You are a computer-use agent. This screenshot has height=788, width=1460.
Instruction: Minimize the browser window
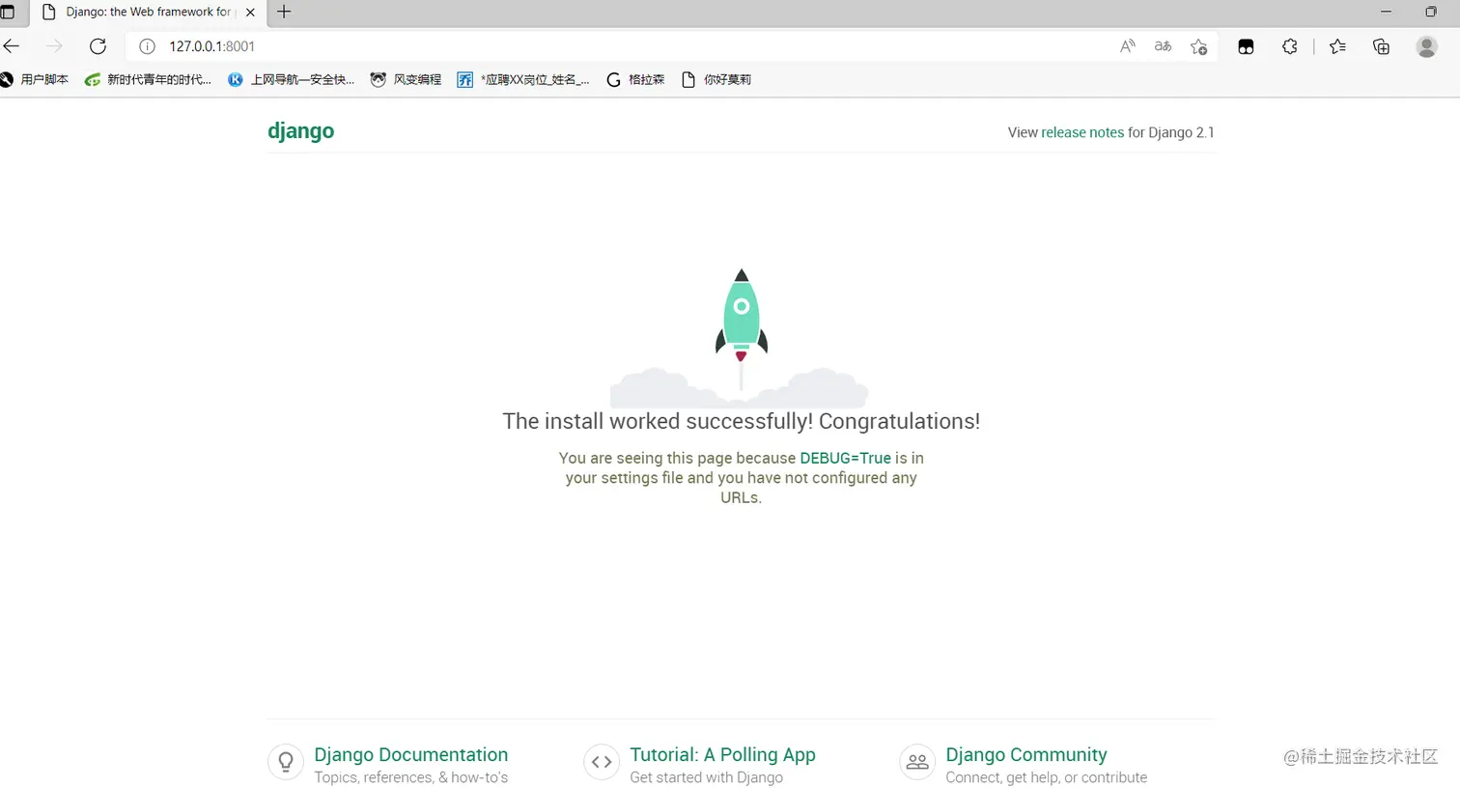coord(1387,12)
